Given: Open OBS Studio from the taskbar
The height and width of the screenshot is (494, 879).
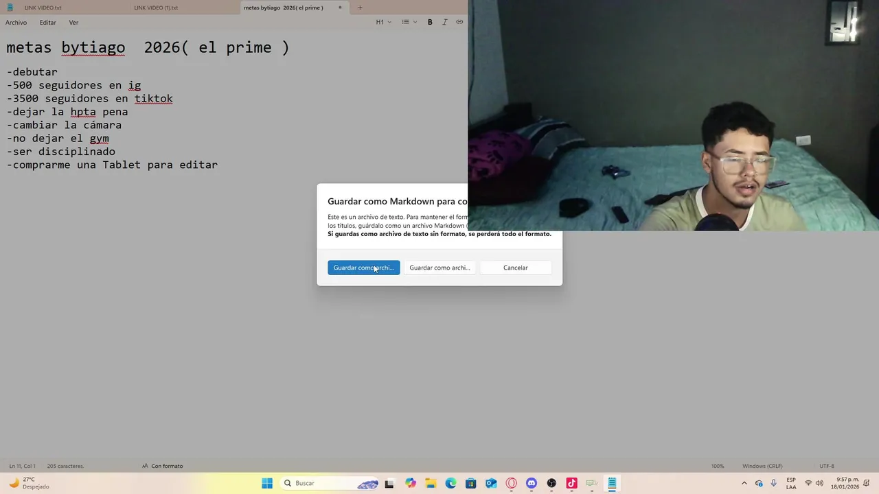Looking at the screenshot, I should tap(551, 483).
